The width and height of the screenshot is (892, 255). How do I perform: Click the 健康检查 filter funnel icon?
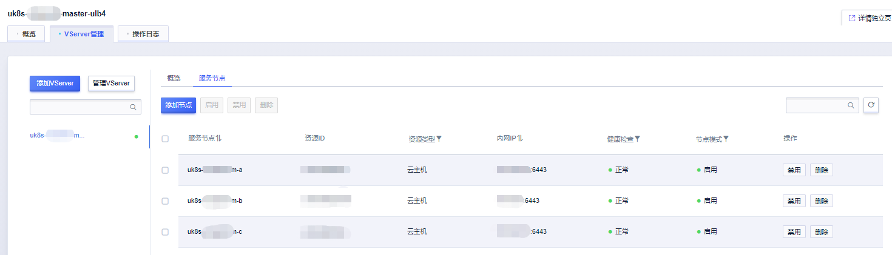coord(637,139)
